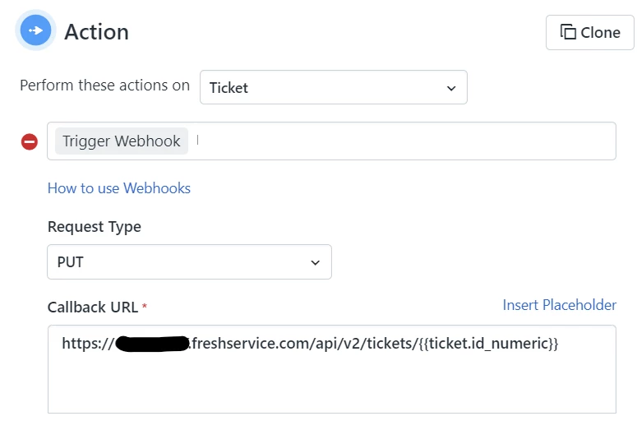Click the blank area of Callback URL box
The image size is (637, 430).
point(331,384)
